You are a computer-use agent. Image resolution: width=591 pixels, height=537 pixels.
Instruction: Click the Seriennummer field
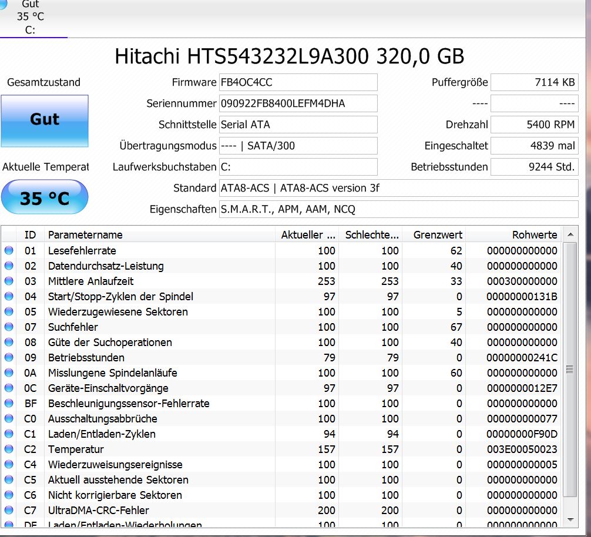pyautogui.click(x=298, y=103)
